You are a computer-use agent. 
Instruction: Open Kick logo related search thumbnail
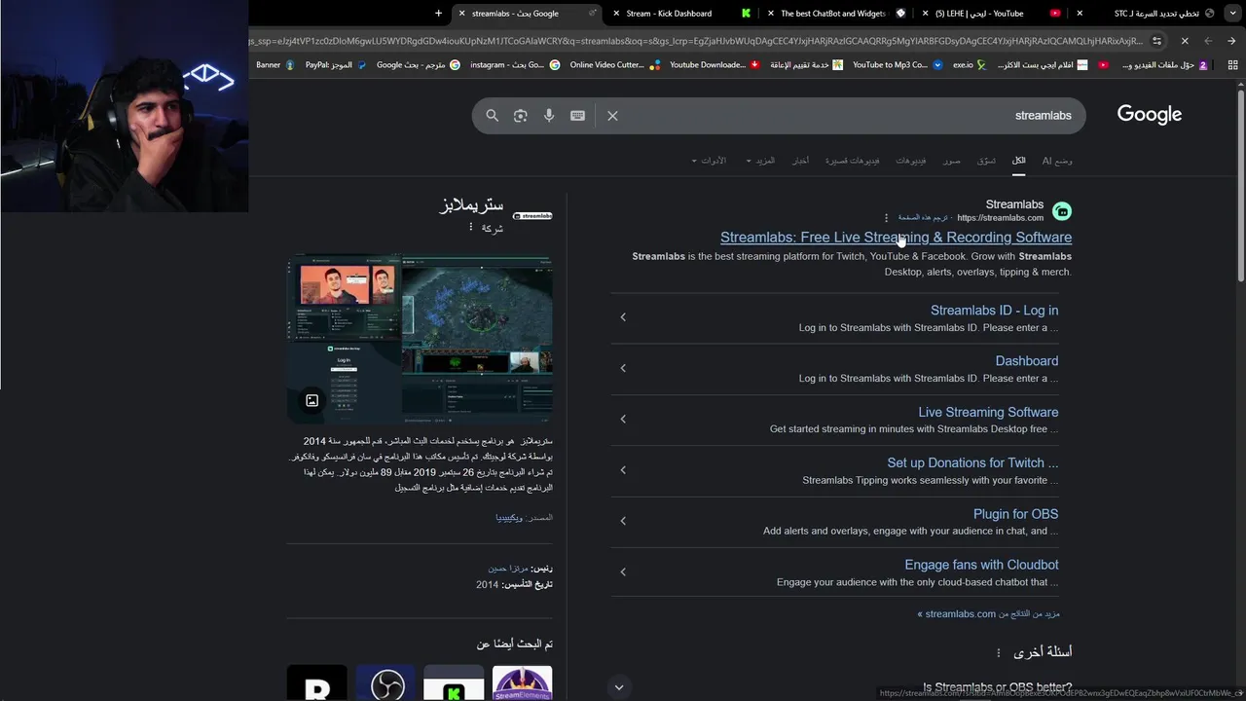pyautogui.click(x=454, y=683)
